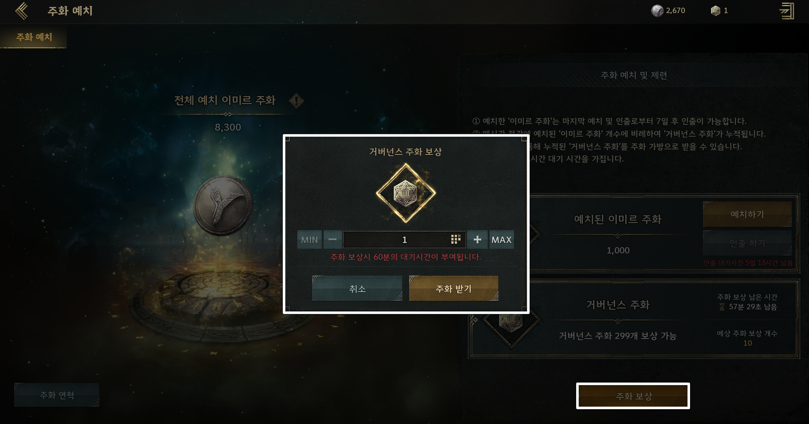
Task: Click the large Ymir coin above the altar
Action: (x=223, y=206)
